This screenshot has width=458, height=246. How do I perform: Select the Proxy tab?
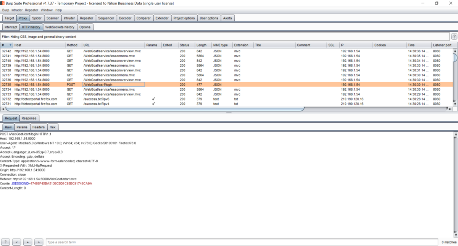(23, 18)
